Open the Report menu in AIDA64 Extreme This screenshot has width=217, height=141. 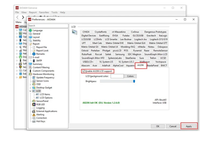33,12
